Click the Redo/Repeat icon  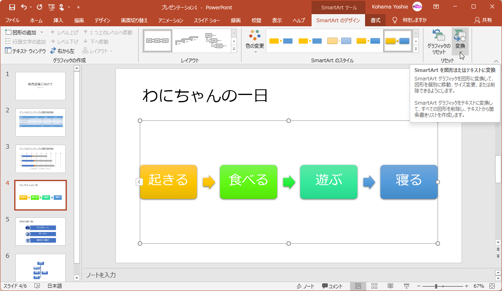[x=39, y=7]
